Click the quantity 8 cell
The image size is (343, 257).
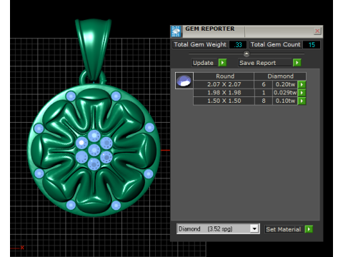264,101
